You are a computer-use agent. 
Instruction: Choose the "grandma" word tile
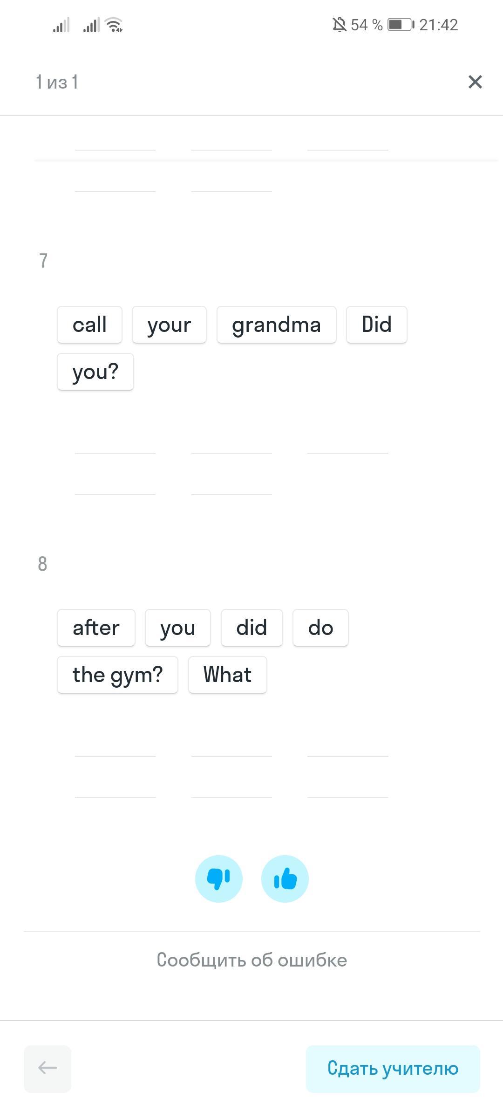276,325
